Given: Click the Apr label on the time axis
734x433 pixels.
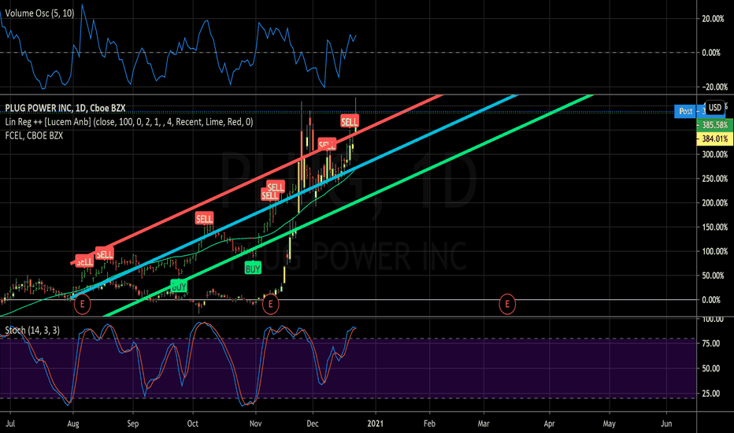Looking at the screenshot, I should [549, 424].
